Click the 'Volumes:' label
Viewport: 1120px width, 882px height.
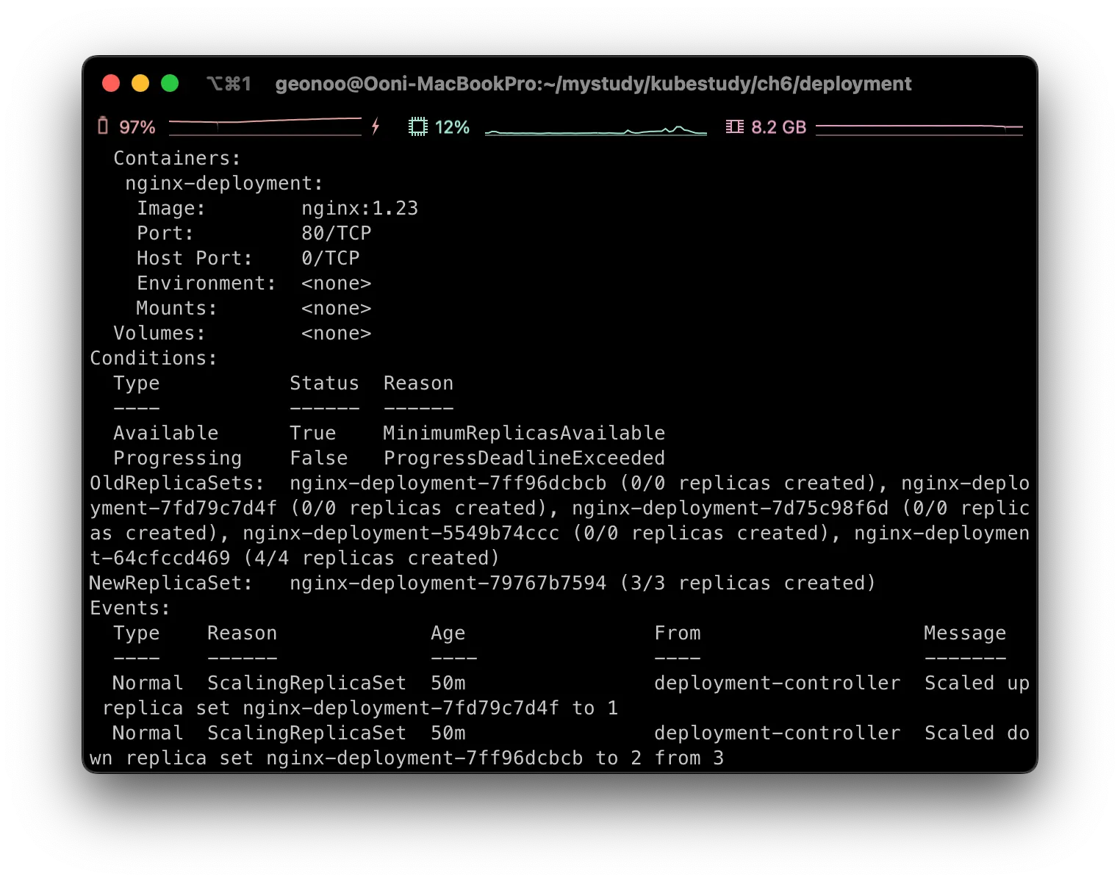click(159, 333)
